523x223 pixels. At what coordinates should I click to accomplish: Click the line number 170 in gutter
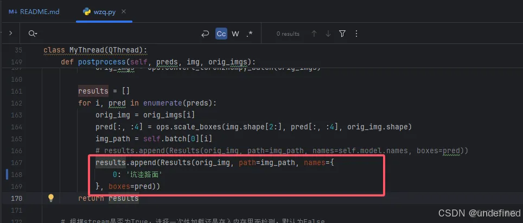click(16, 198)
